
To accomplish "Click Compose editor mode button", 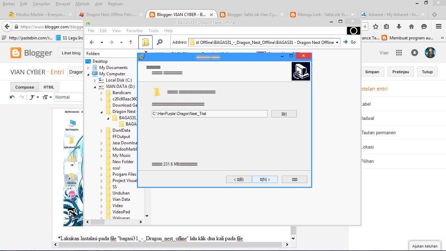I will (25, 87).
